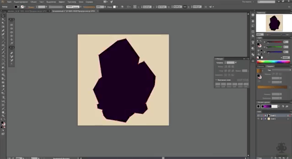292x159 pixels.
Task: Switch to the Обводка tab beside Градиент
Action: pyautogui.click(x=261, y=66)
